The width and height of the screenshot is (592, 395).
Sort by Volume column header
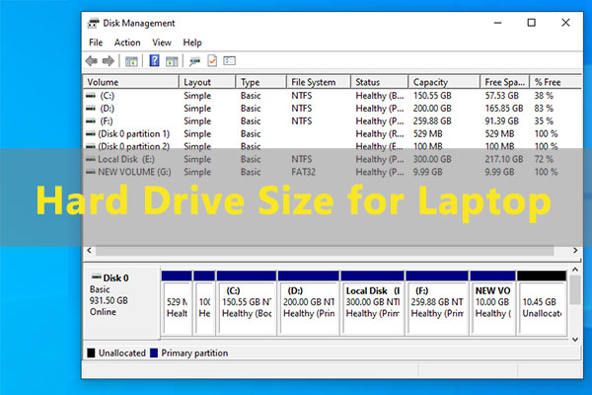click(x=130, y=82)
